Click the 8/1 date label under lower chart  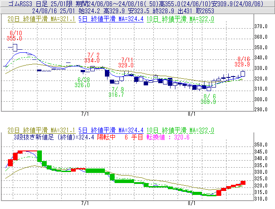(192, 203)
